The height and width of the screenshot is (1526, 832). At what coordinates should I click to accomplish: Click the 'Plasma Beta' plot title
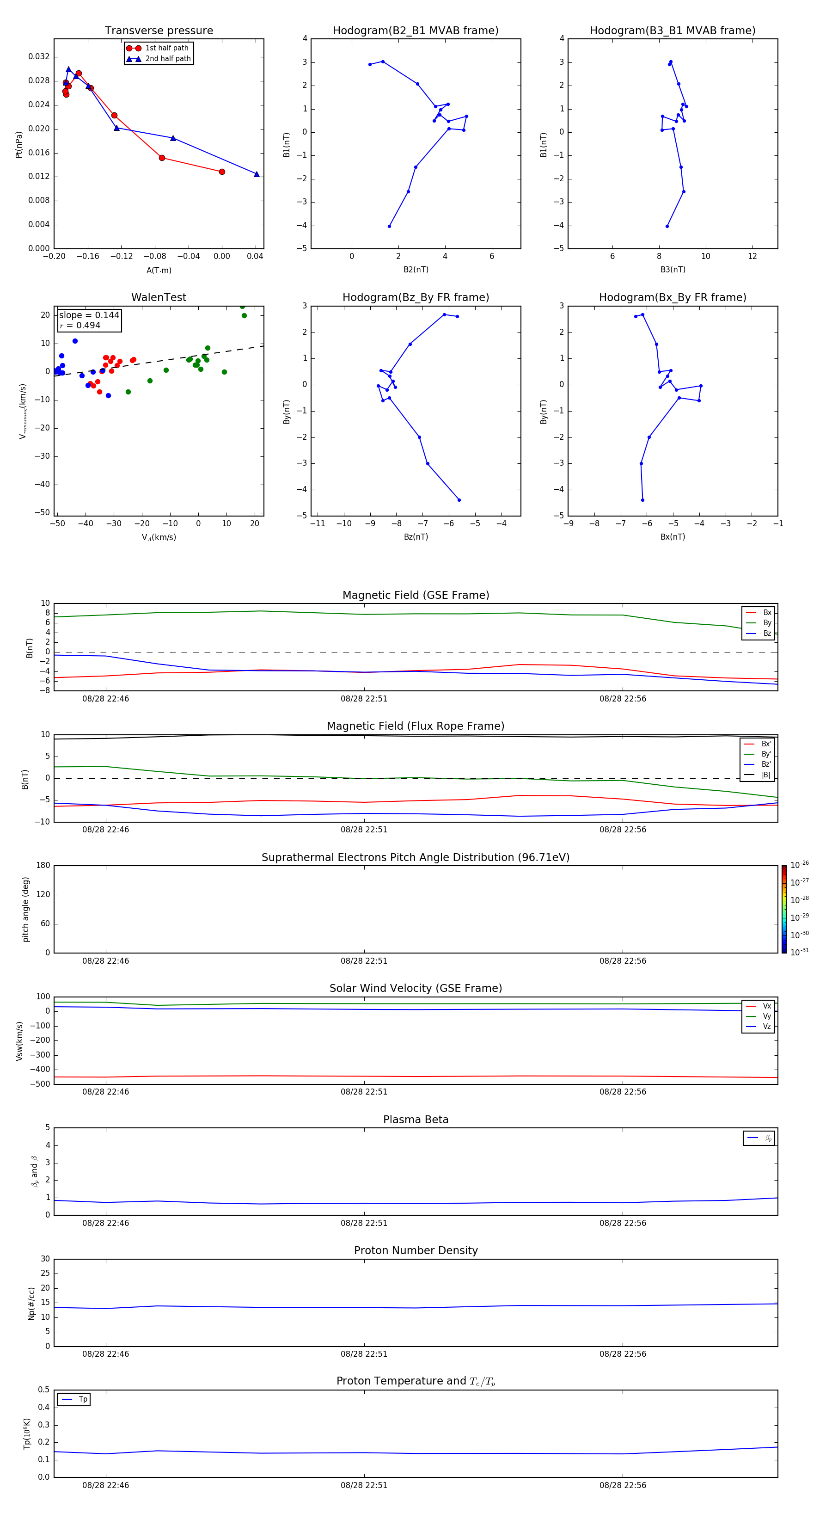point(416,1120)
